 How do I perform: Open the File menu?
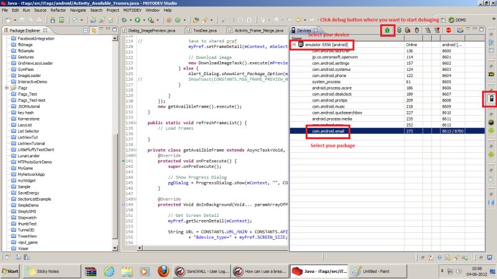pos(5,10)
